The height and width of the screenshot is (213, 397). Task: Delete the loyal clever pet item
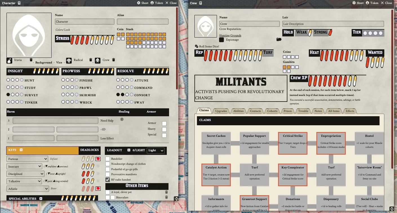click(x=167, y=192)
